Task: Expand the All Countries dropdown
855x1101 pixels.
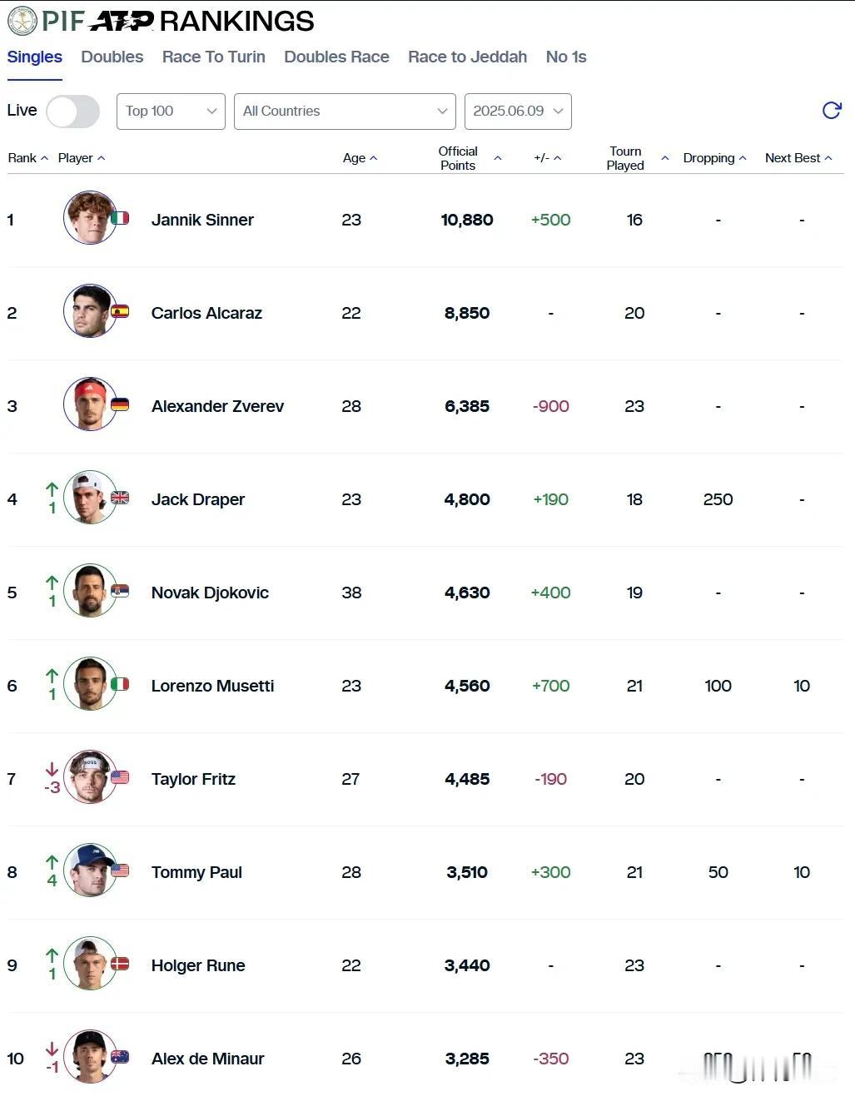Action: pyautogui.click(x=345, y=112)
